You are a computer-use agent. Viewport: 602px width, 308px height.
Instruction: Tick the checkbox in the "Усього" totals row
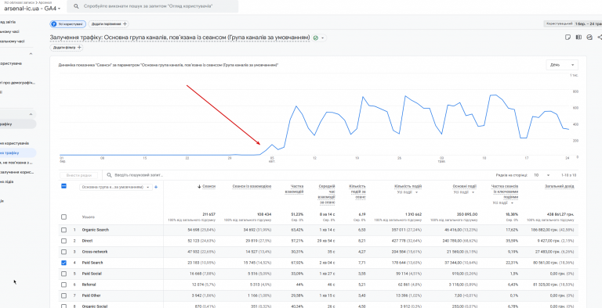63,217
